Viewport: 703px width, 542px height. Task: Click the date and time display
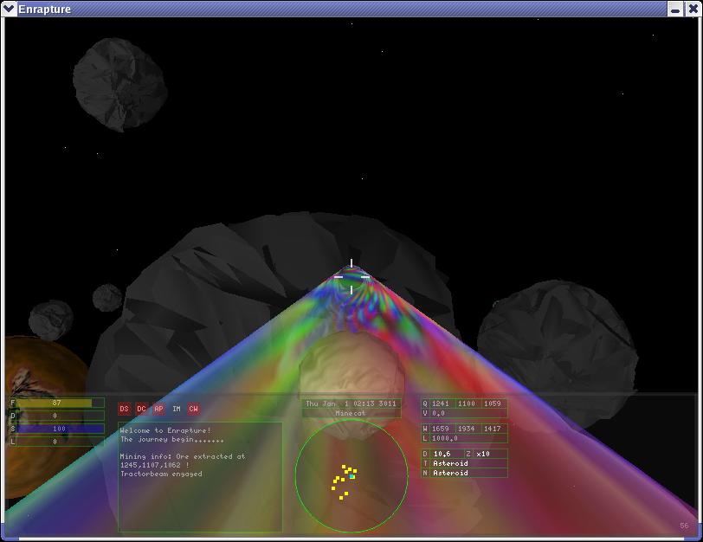coord(351,403)
